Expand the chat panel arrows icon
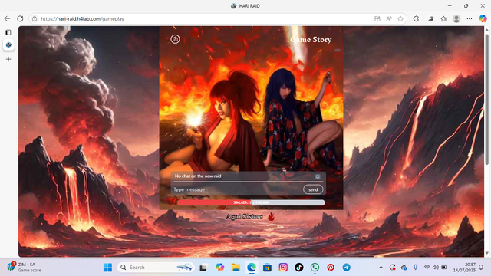 click(318, 176)
